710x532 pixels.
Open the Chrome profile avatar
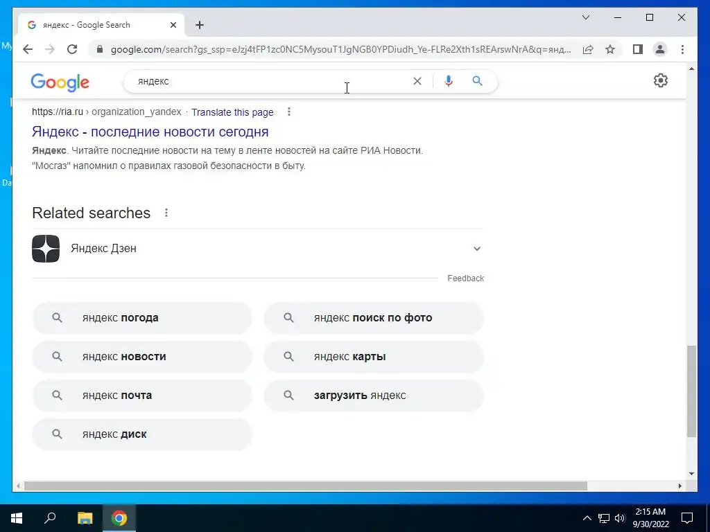pos(660,49)
